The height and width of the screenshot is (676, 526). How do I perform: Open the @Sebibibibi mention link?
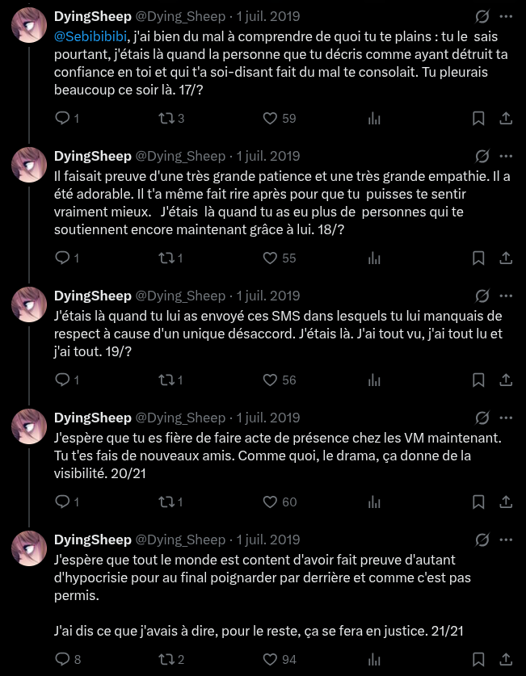[90, 36]
